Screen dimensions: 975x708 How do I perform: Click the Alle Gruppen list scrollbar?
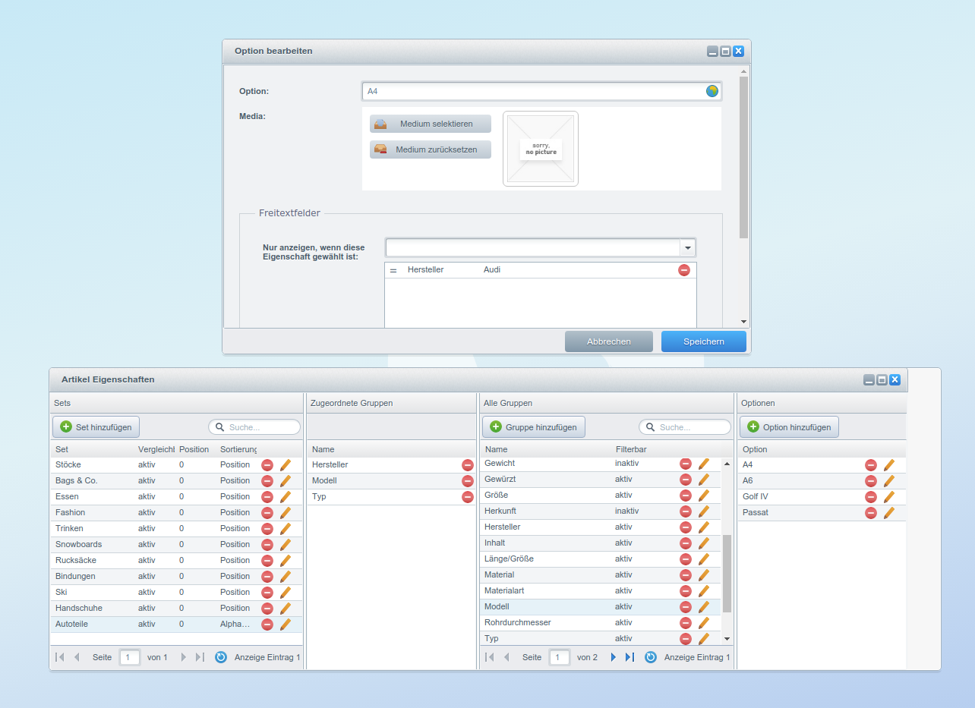click(727, 573)
